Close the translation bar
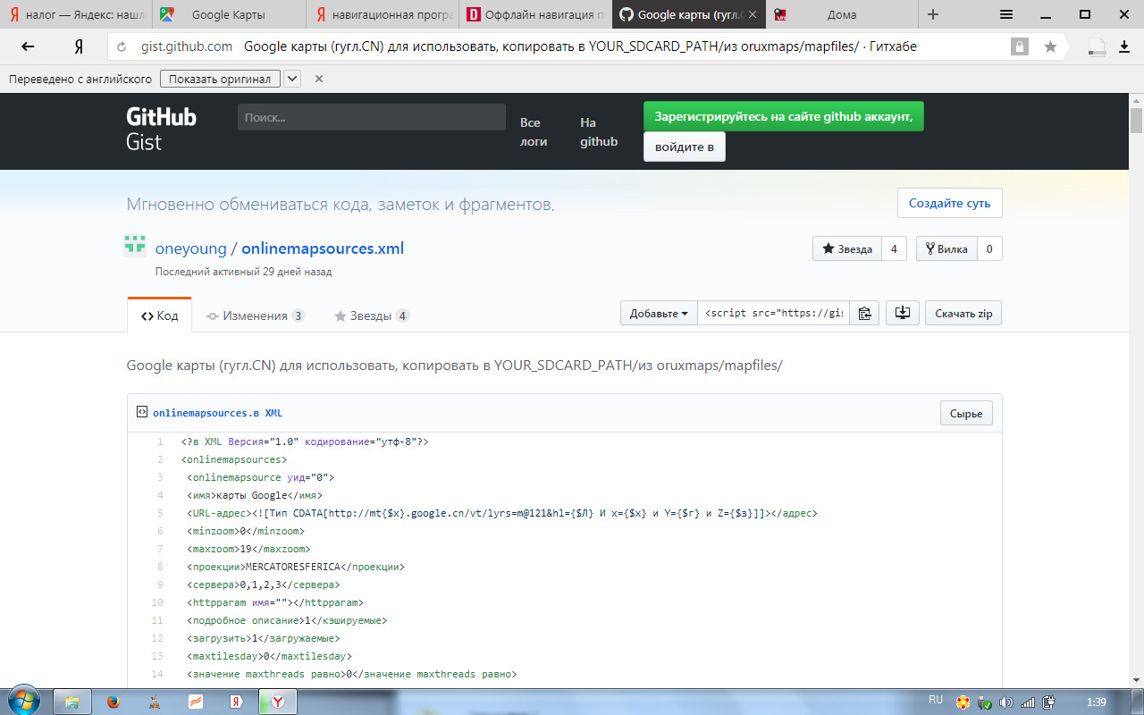 319,79
